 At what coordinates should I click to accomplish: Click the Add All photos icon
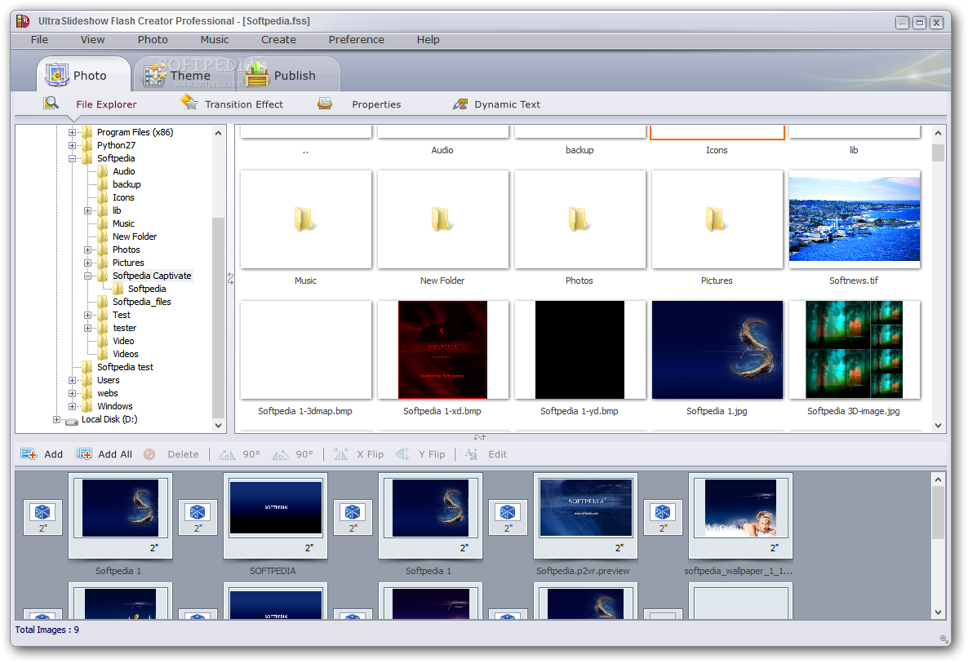[84, 454]
